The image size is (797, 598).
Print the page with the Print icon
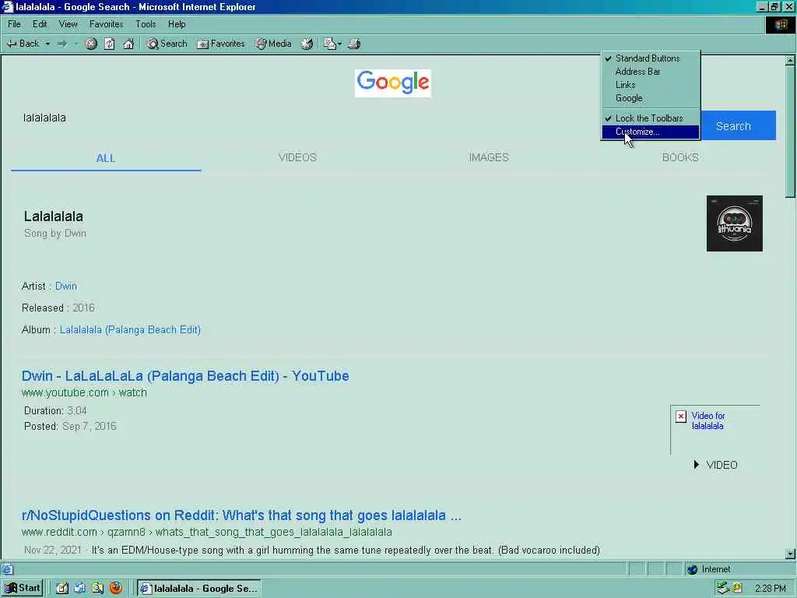coord(354,44)
